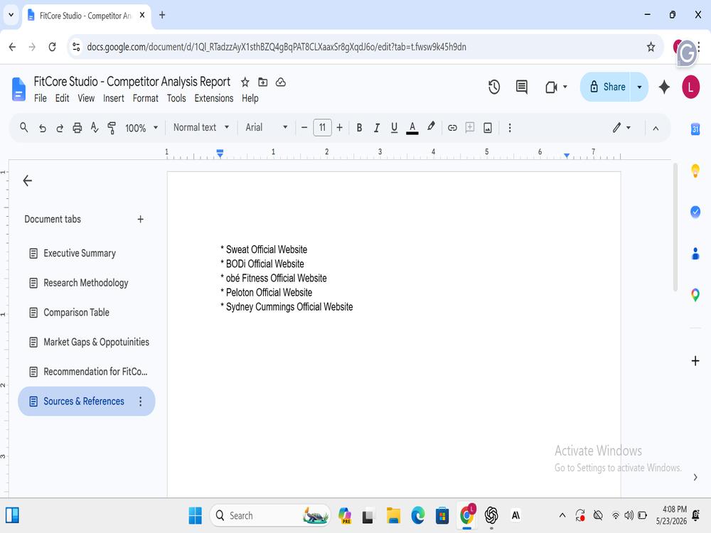Insert a link
The height and width of the screenshot is (533, 711).
(x=452, y=128)
